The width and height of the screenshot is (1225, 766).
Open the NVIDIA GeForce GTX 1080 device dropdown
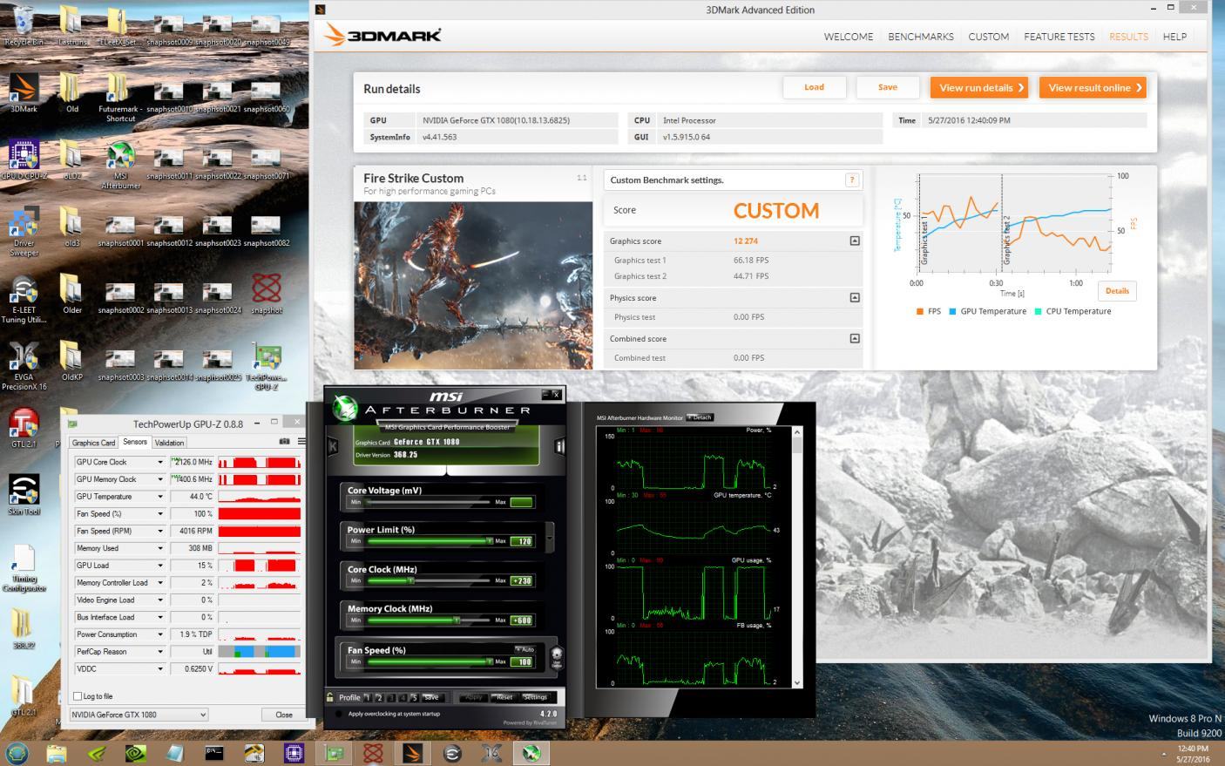139,715
